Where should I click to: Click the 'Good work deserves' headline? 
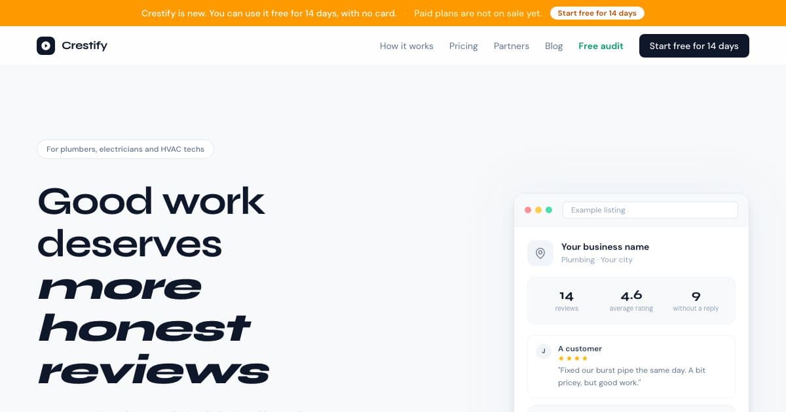151,222
